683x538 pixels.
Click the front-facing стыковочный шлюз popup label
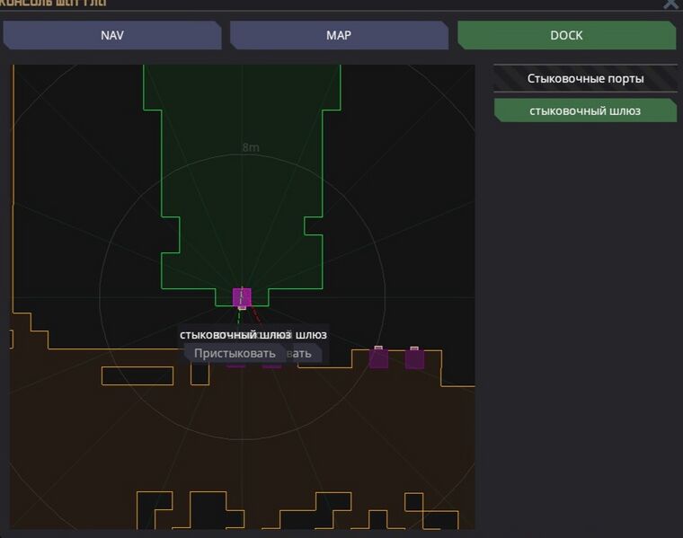point(225,335)
